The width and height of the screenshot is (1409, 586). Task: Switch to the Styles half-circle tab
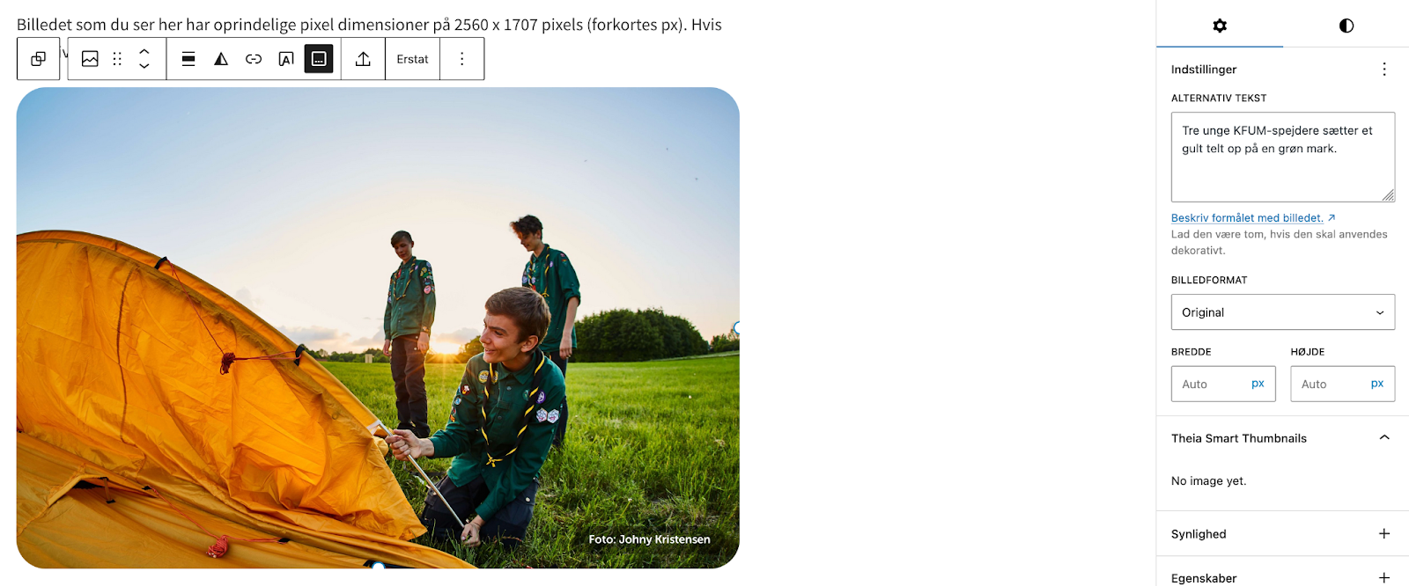point(1346,26)
